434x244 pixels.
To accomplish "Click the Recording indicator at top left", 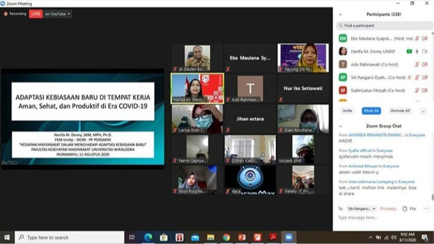I will tap(14, 13).
